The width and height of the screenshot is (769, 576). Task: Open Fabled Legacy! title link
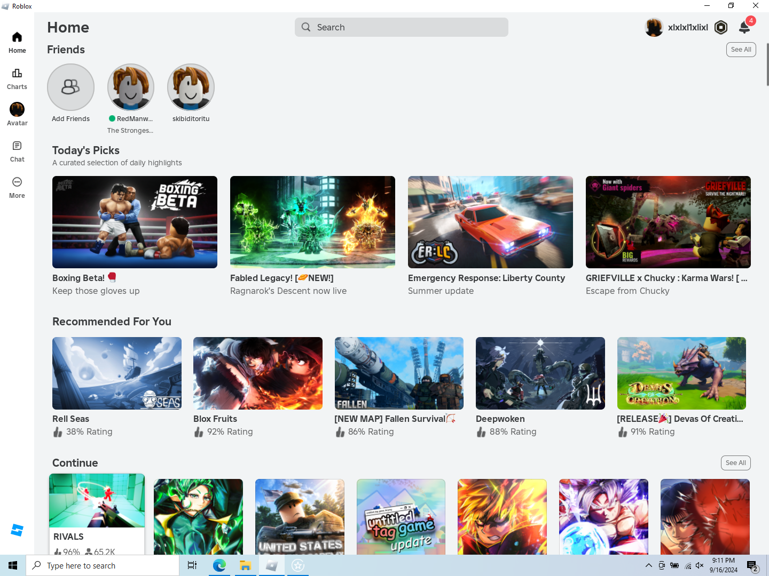coord(282,278)
